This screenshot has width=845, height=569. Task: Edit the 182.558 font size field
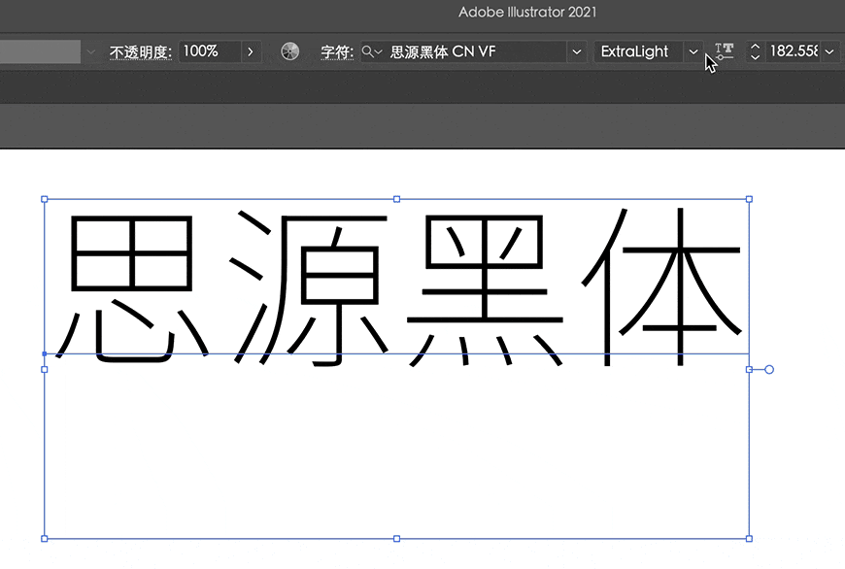[794, 51]
